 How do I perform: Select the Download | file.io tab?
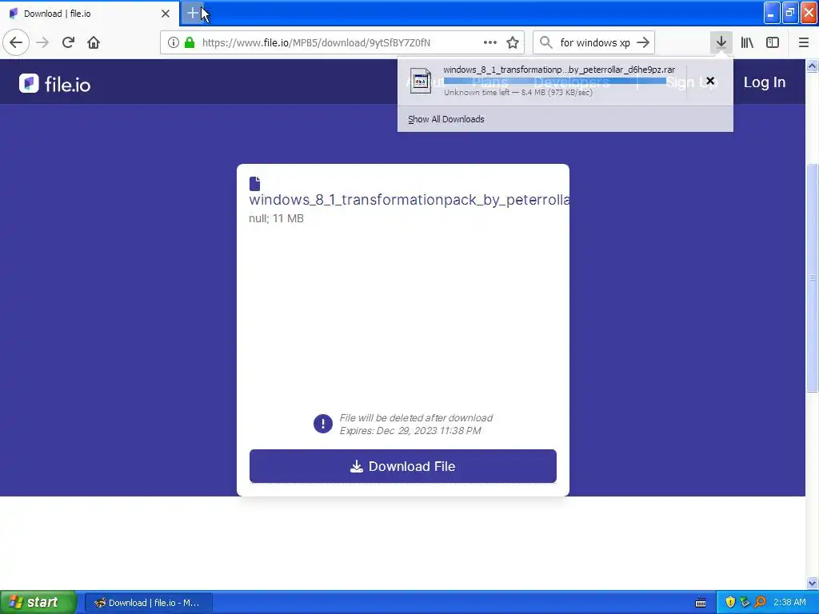click(x=89, y=14)
